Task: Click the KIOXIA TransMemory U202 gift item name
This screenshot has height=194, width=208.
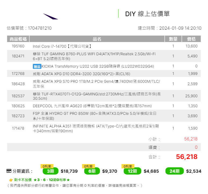Action: (98, 66)
